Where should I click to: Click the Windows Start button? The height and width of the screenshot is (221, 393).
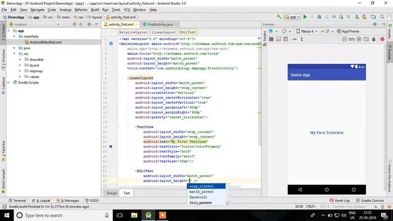pyautogui.click(x=7, y=215)
